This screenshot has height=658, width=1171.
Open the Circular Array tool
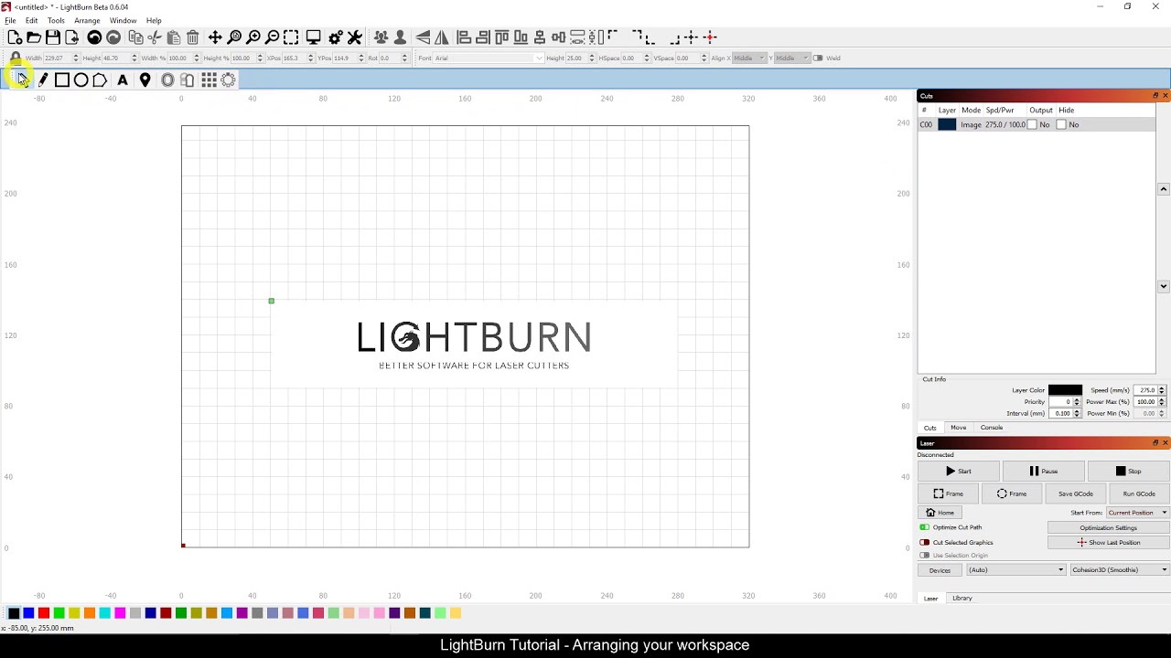pyautogui.click(x=228, y=80)
